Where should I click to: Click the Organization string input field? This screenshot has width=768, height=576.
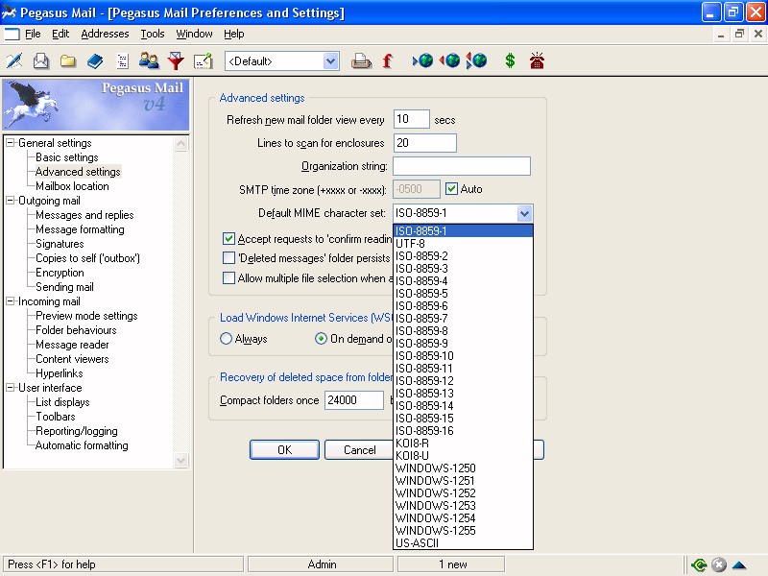coord(462,166)
